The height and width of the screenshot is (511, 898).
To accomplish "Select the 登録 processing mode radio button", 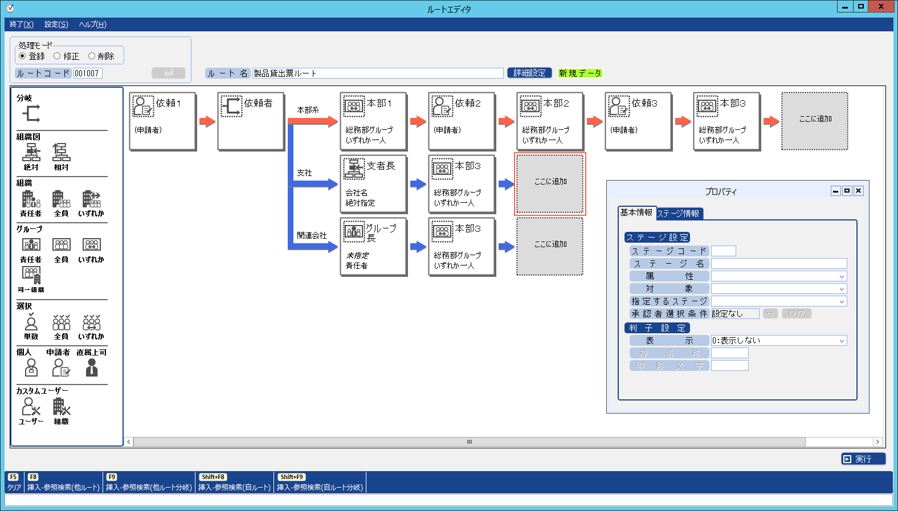I will tap(23, 56).
